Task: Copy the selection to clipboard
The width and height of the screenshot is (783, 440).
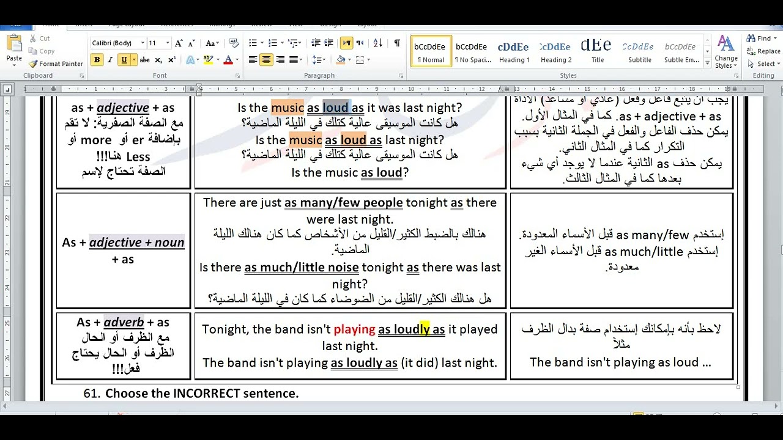Action: point(42,51)
